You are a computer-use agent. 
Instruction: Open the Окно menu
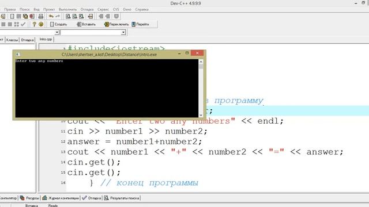127,9
